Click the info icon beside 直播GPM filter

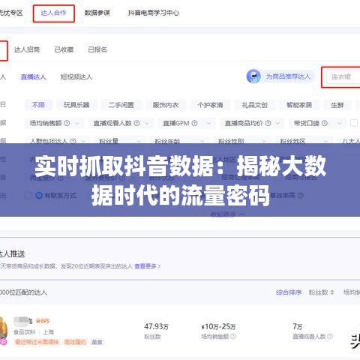point(194,123)
